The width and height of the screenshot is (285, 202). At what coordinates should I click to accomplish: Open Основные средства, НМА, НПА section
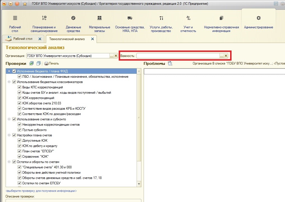(x=130, y=18)
